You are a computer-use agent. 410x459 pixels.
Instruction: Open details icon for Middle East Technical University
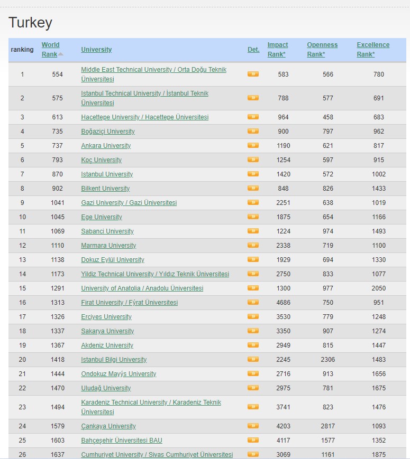click(x=253, y=74)
